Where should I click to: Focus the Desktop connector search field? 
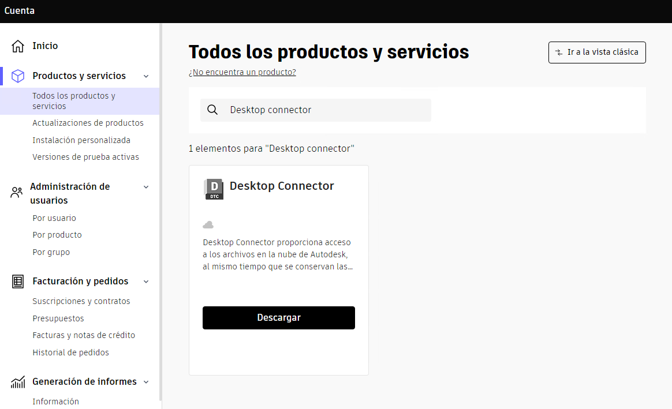click(x=315, y=110)
